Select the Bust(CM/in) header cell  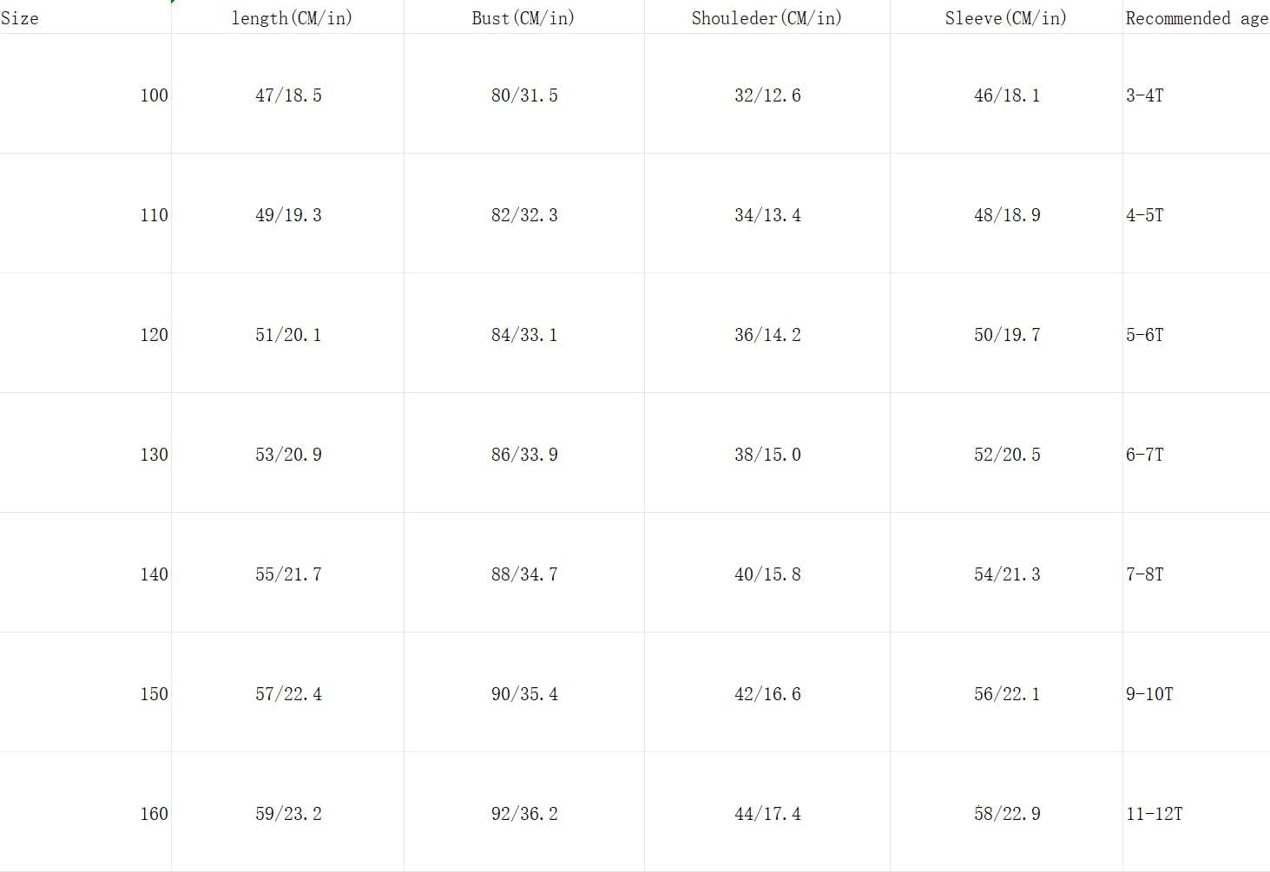click(x=523, y=17)
